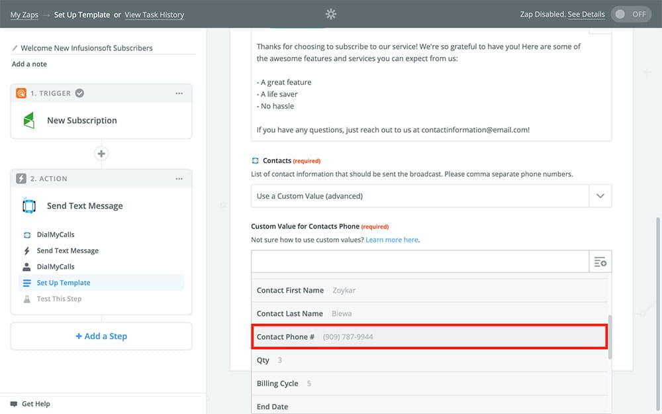
Task: Open the View Task History link
Action: (x=154, y=15)
